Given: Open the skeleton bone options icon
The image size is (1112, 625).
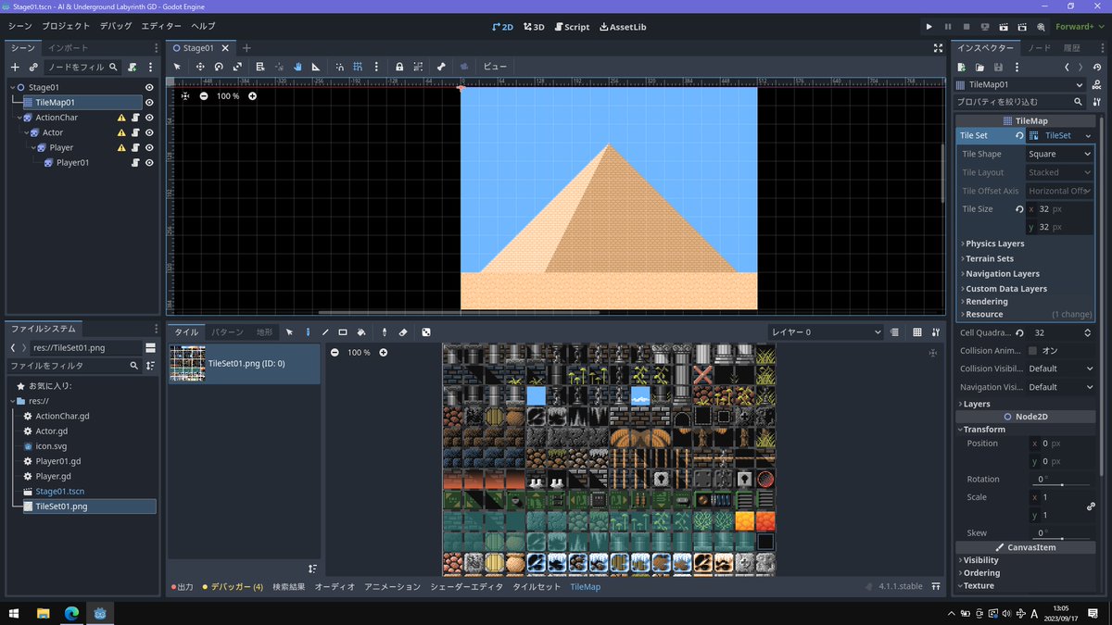Looking at the screenshot, I should coord(441,67).
